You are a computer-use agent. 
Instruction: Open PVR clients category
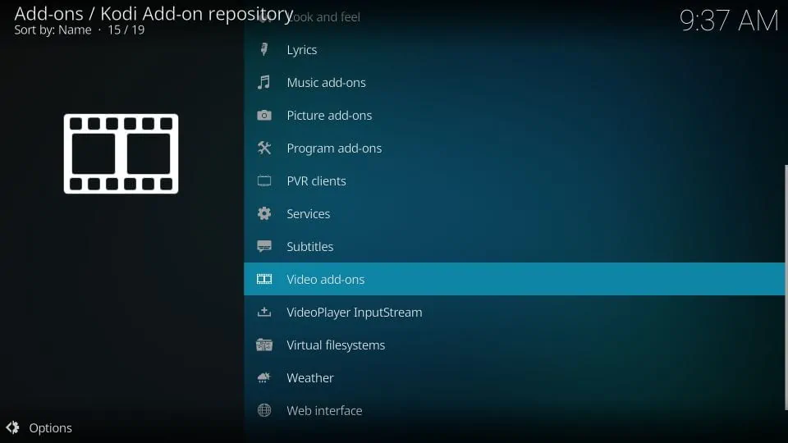(x=514, y=180)
